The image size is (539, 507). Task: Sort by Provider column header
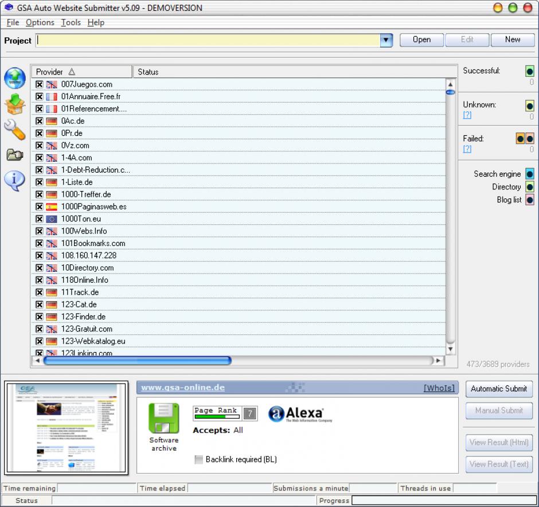point(82,72)
